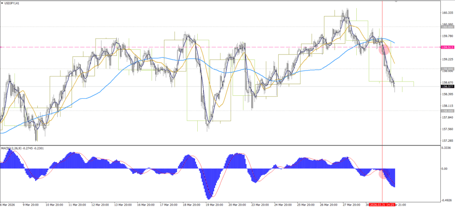Viewport: 455px width, 207px height.
Task: Click the black 158.577 current price tag
Action: click(x=447, y=87)
